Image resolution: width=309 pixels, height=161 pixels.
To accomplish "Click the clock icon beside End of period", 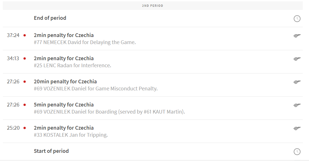I will click(x=297, y=19).
